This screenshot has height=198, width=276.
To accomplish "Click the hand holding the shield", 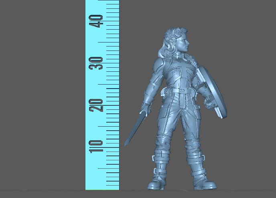I will click(209, 103).
